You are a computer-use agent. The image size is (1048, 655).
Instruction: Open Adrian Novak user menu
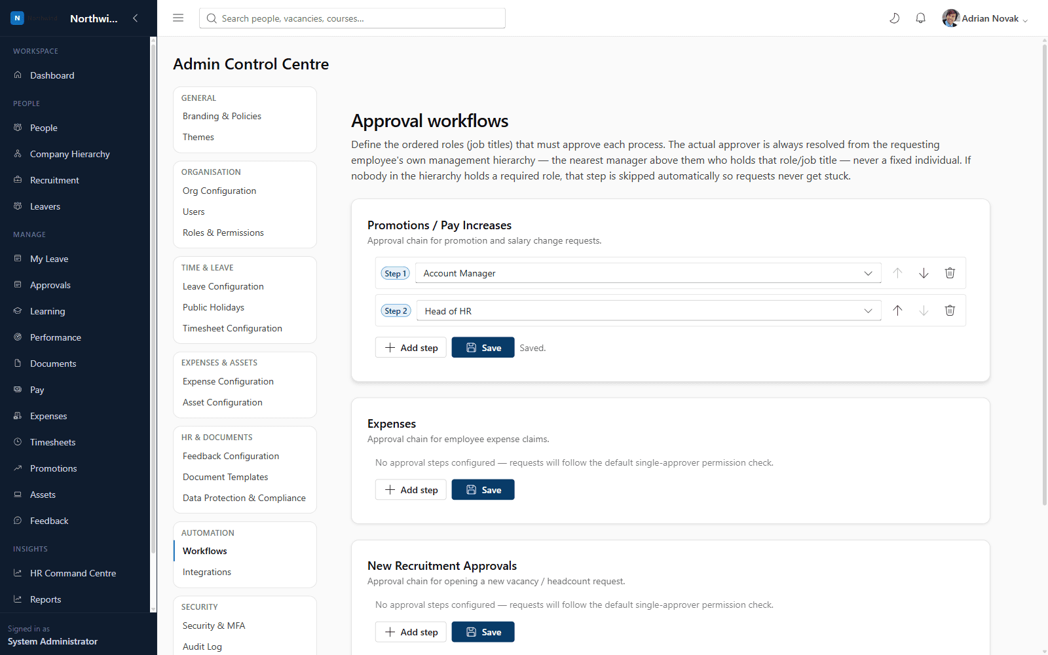coord(985,18)
